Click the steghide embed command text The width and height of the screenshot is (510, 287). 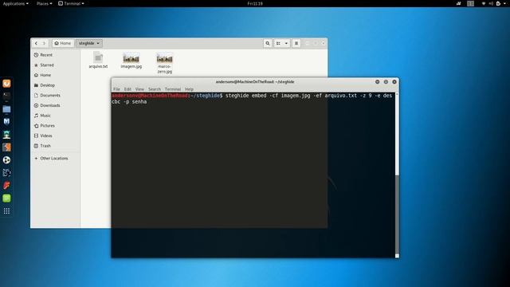(x=252, y=99)
